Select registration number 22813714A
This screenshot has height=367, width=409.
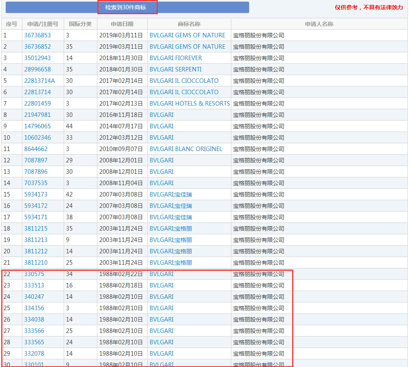tap(39, 81)
